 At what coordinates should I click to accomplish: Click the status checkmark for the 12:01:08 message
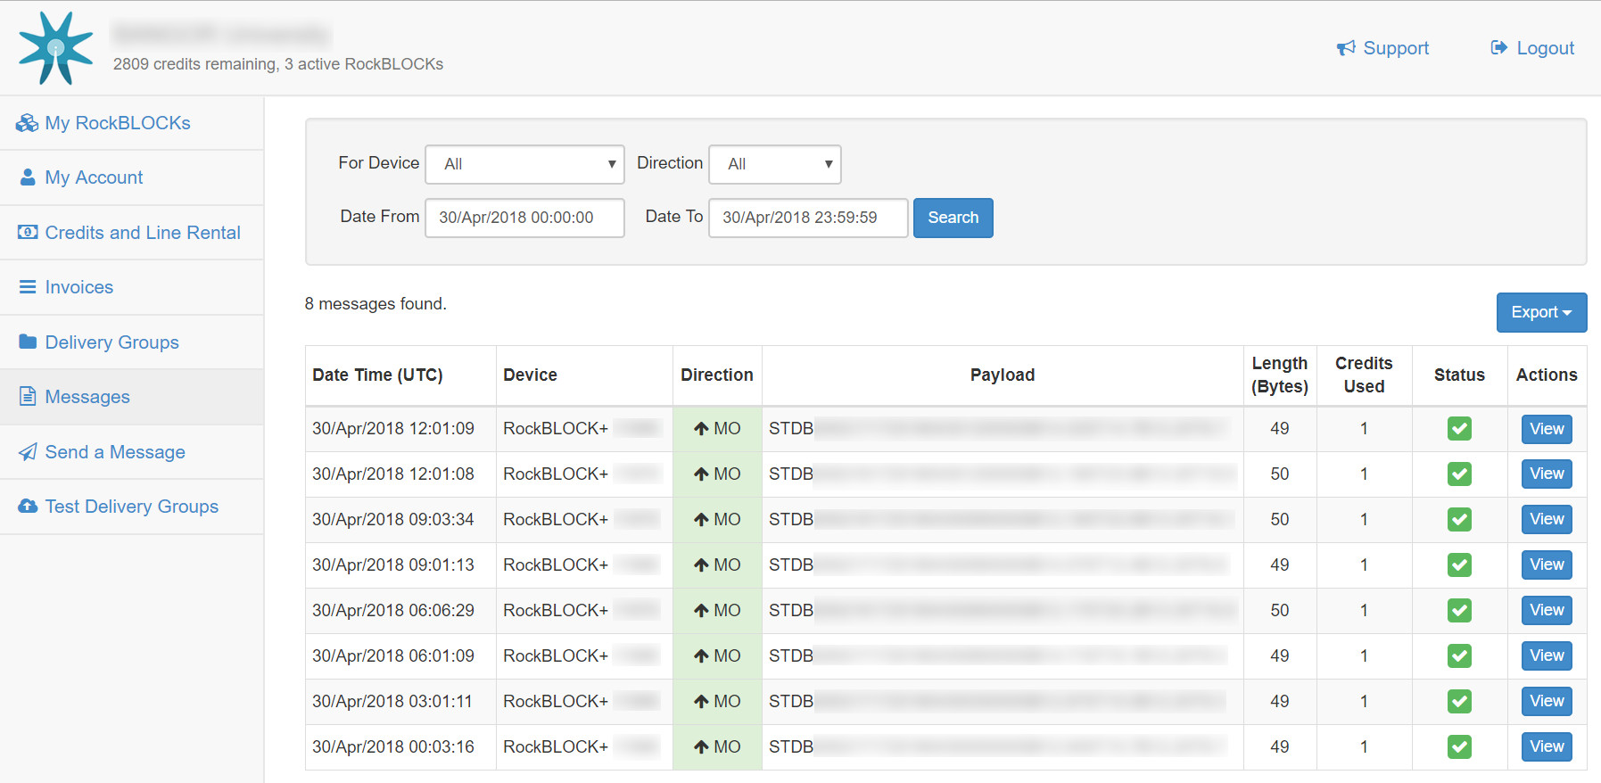(1459, 474)
